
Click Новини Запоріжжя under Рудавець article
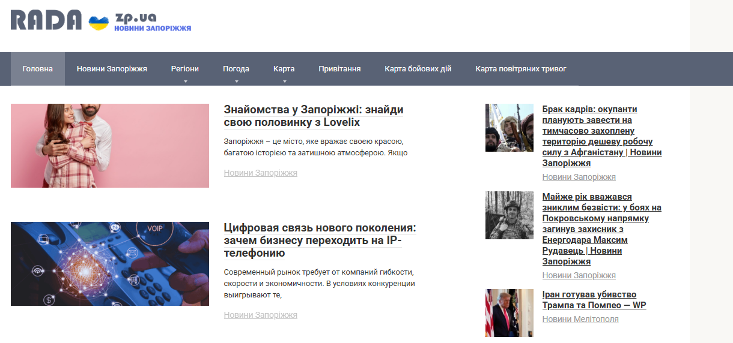[579, 275]
